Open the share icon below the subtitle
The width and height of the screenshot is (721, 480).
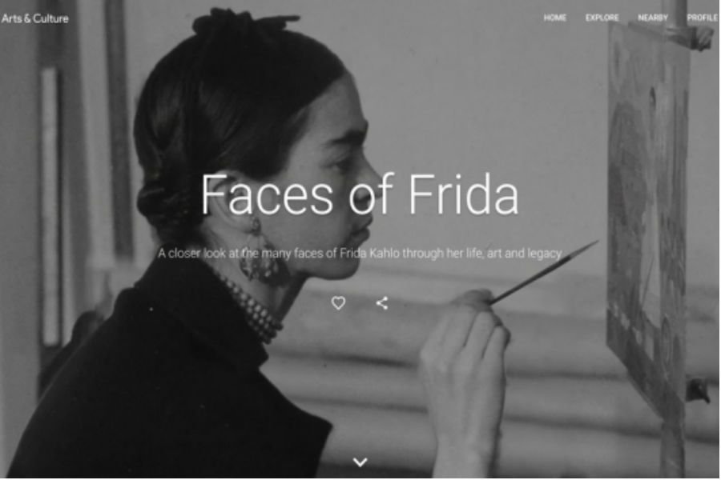coord(381,303)
